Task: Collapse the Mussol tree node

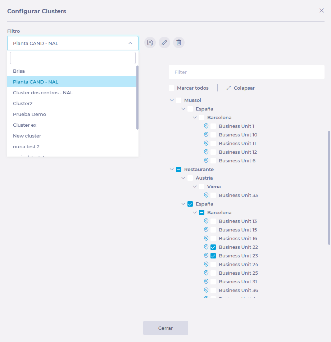Action: click(172, 100)
